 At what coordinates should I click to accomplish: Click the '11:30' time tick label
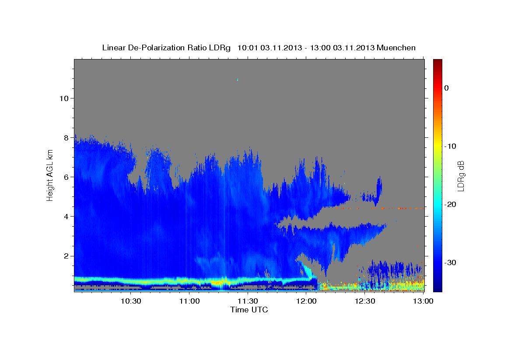tap(248, 301)
